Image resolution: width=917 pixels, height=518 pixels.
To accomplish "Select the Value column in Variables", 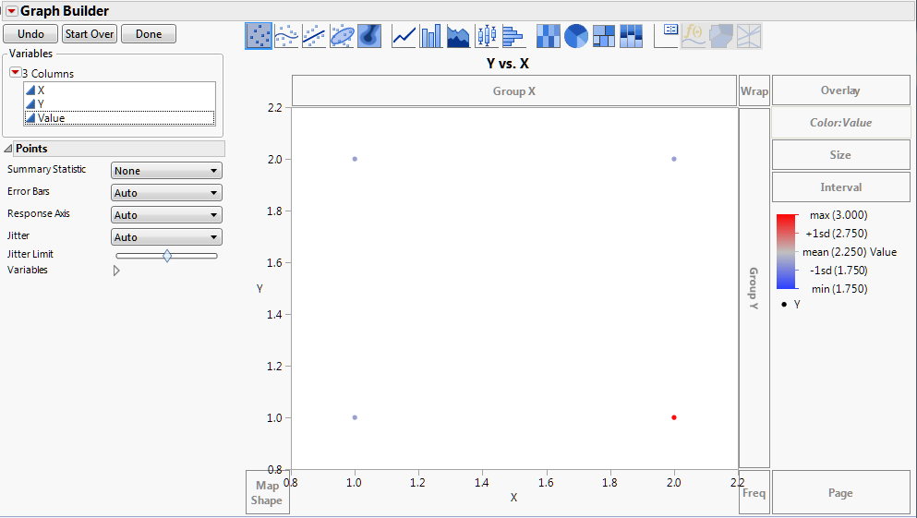I will point(120,118).
